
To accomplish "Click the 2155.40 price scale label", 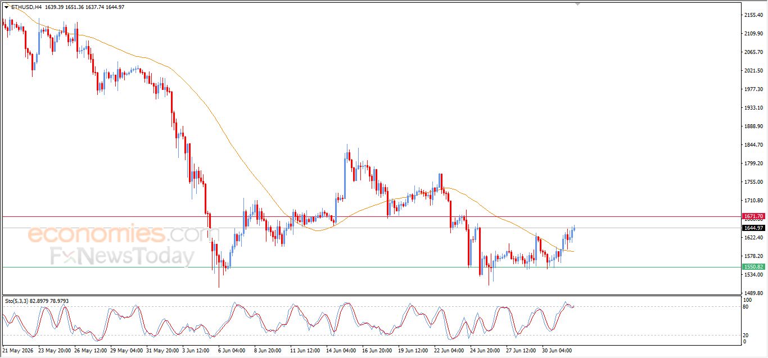I will point(752,15).
